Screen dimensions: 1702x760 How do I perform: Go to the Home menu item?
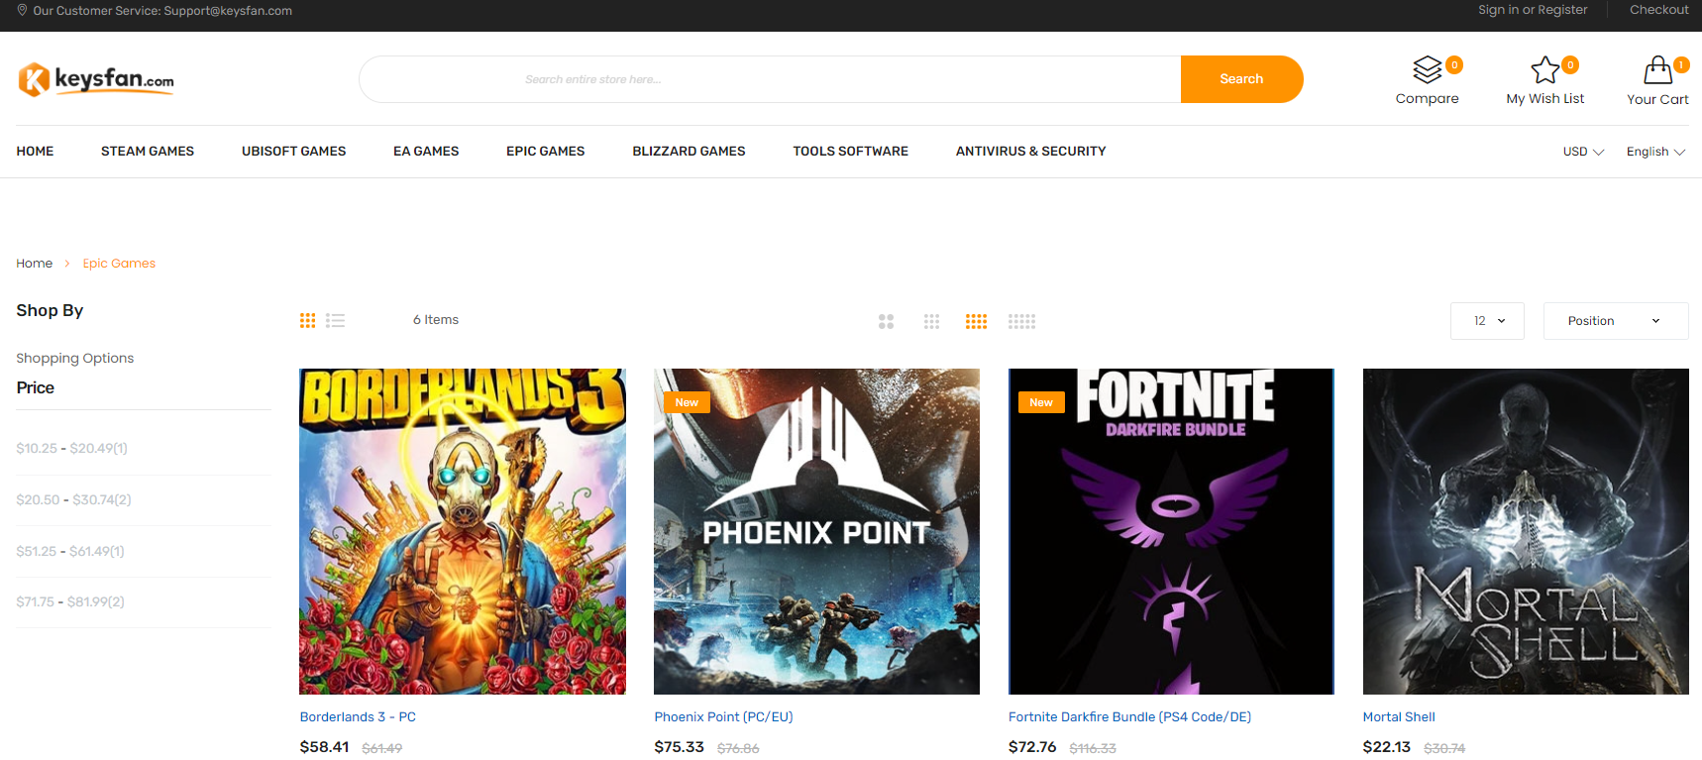point(35,152)
